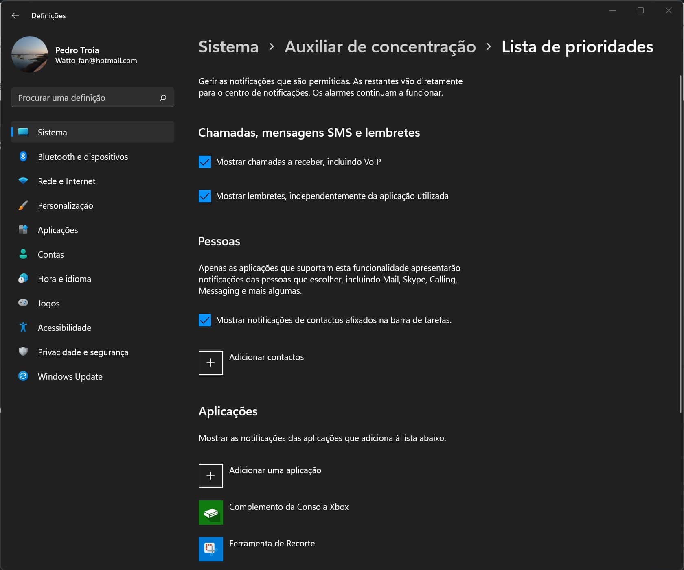Click the Procurar uma definição search field
Screen dimensions: 684x570
(85, 98)
